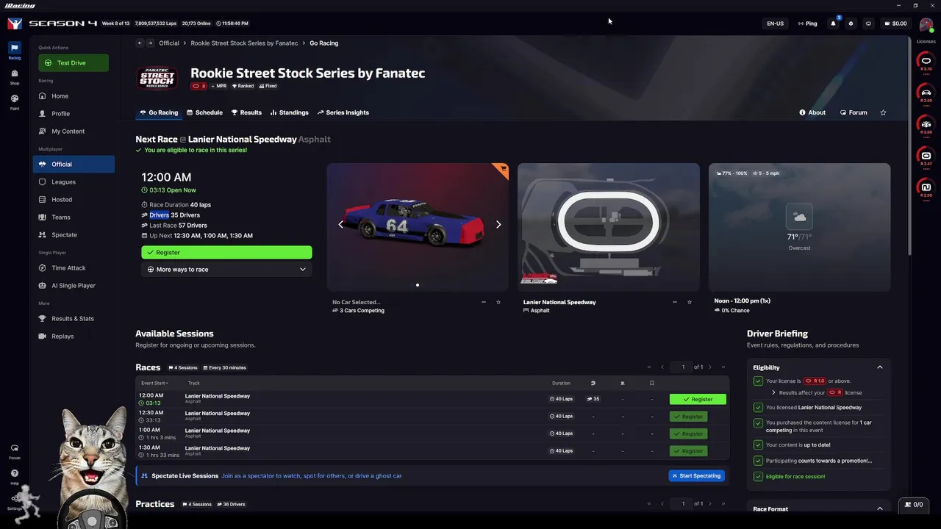Click the dirt oval license gauge R 2.47
Viewport: 941px width, 529px height.
click(926, 157)
